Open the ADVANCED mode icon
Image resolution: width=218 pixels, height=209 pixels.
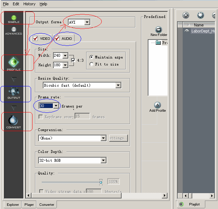13,31
